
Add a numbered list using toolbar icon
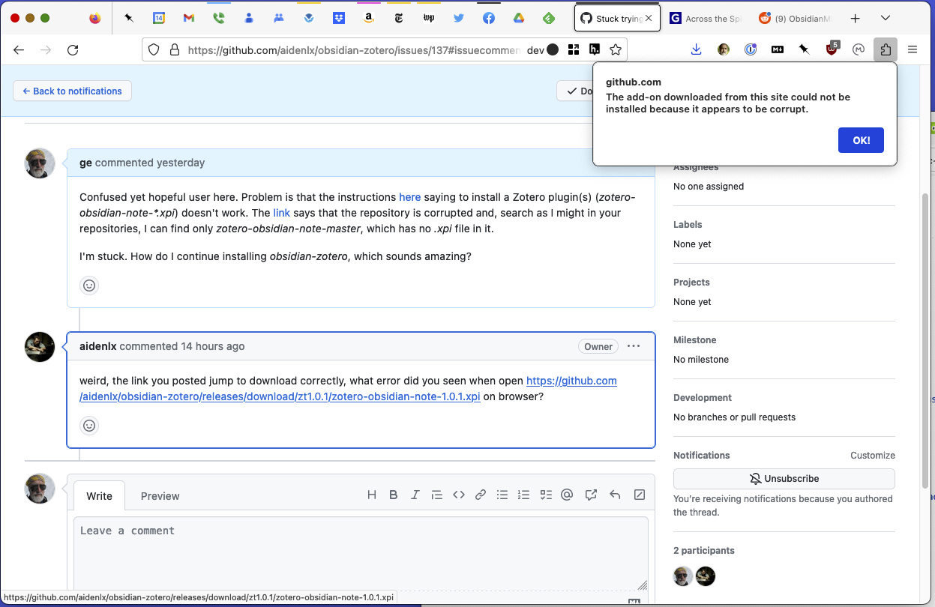tap(524, 495)
